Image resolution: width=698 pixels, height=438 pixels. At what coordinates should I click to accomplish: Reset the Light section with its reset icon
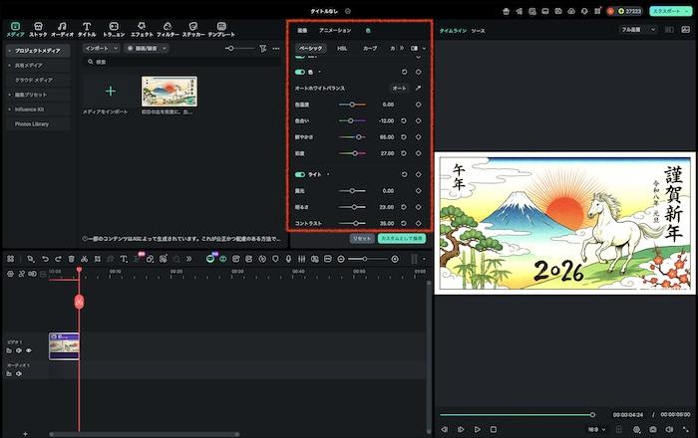click(x=404, y=174)
